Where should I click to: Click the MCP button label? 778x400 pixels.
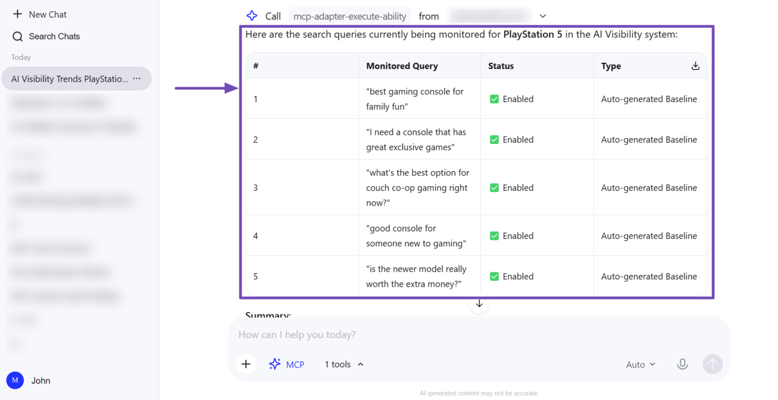coord(295,364)
